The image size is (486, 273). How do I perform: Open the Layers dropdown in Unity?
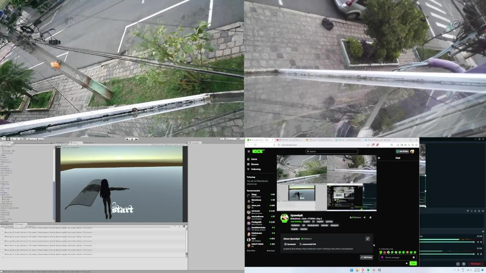point(241,139)
